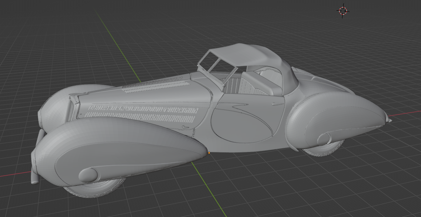Click the red-white 3D cursor crosshair
Viewport: 421px width, 217px height.
[x=343, y=11]
